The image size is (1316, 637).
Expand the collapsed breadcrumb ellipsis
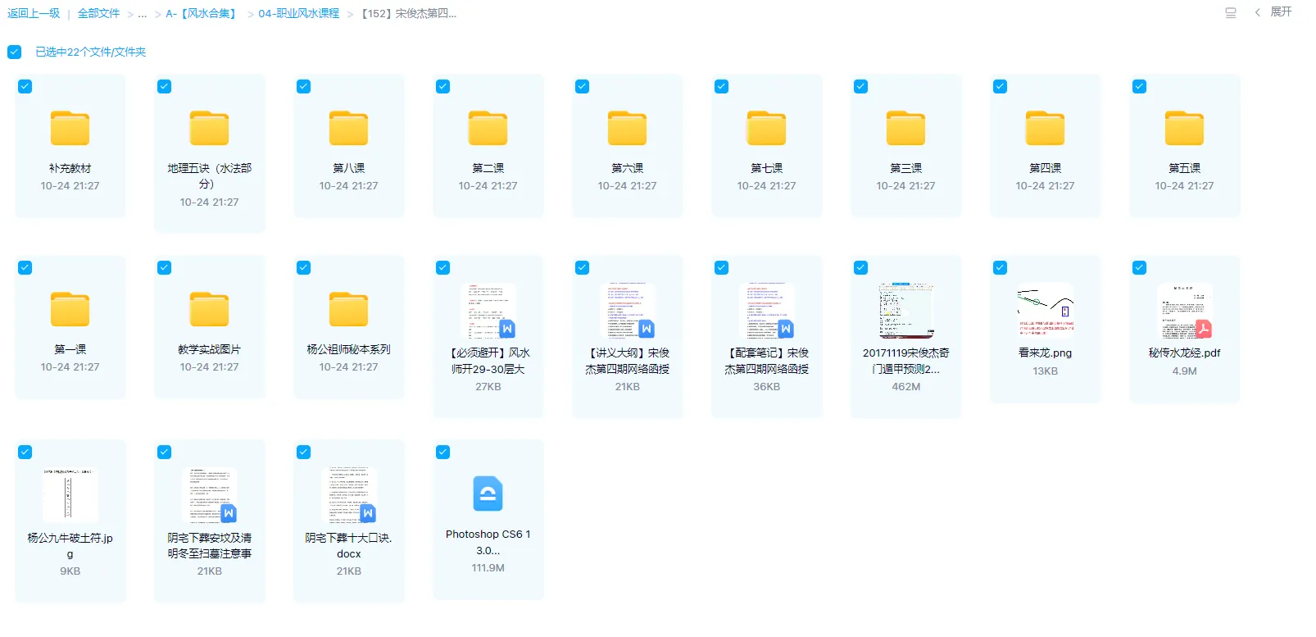[143, 14]
